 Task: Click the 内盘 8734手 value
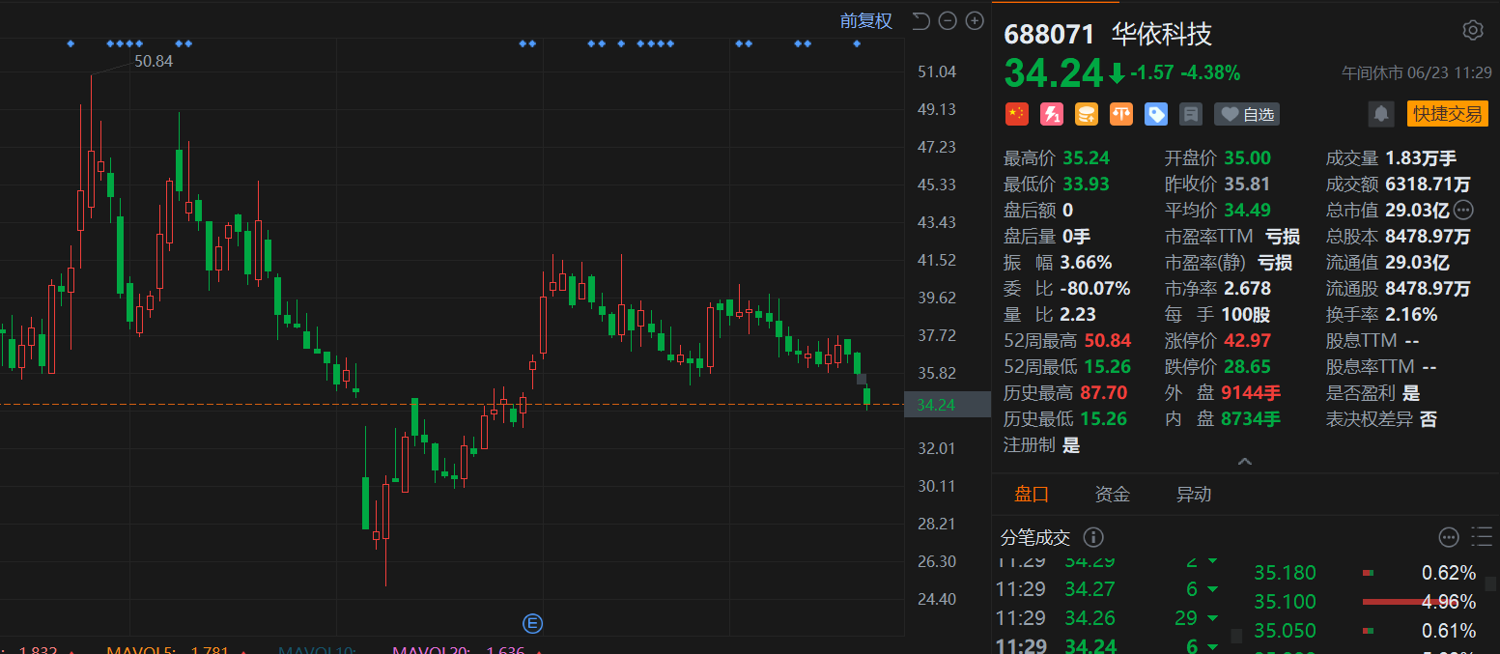[x=1251, y=419]
